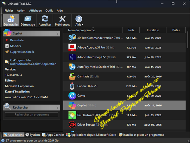Collapse the Copilot details panel
The width and height of the screenshot is (190, 143).
pos(57,33)
